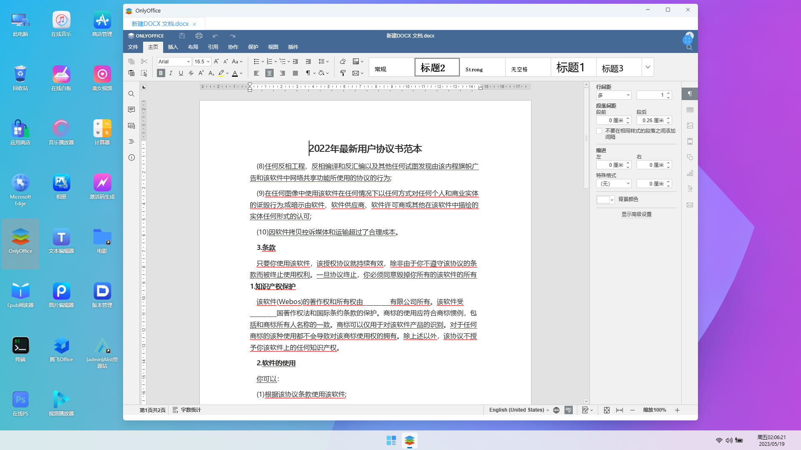Open OnlyOffice from the taskbar

tap(409, 440)
